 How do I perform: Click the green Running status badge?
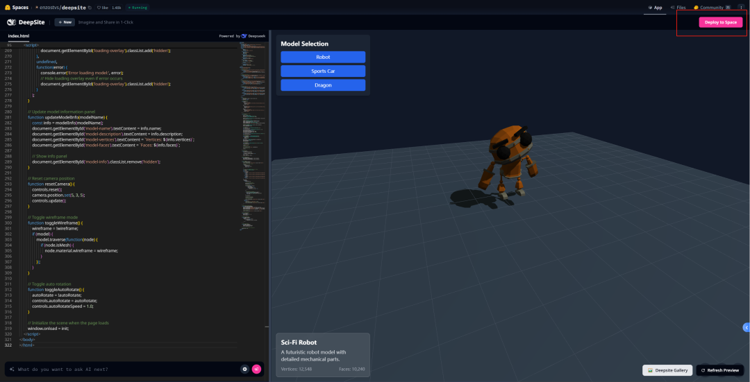(x=137, y=8)
